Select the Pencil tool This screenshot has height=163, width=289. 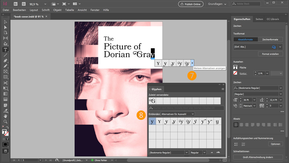(5, 66)
